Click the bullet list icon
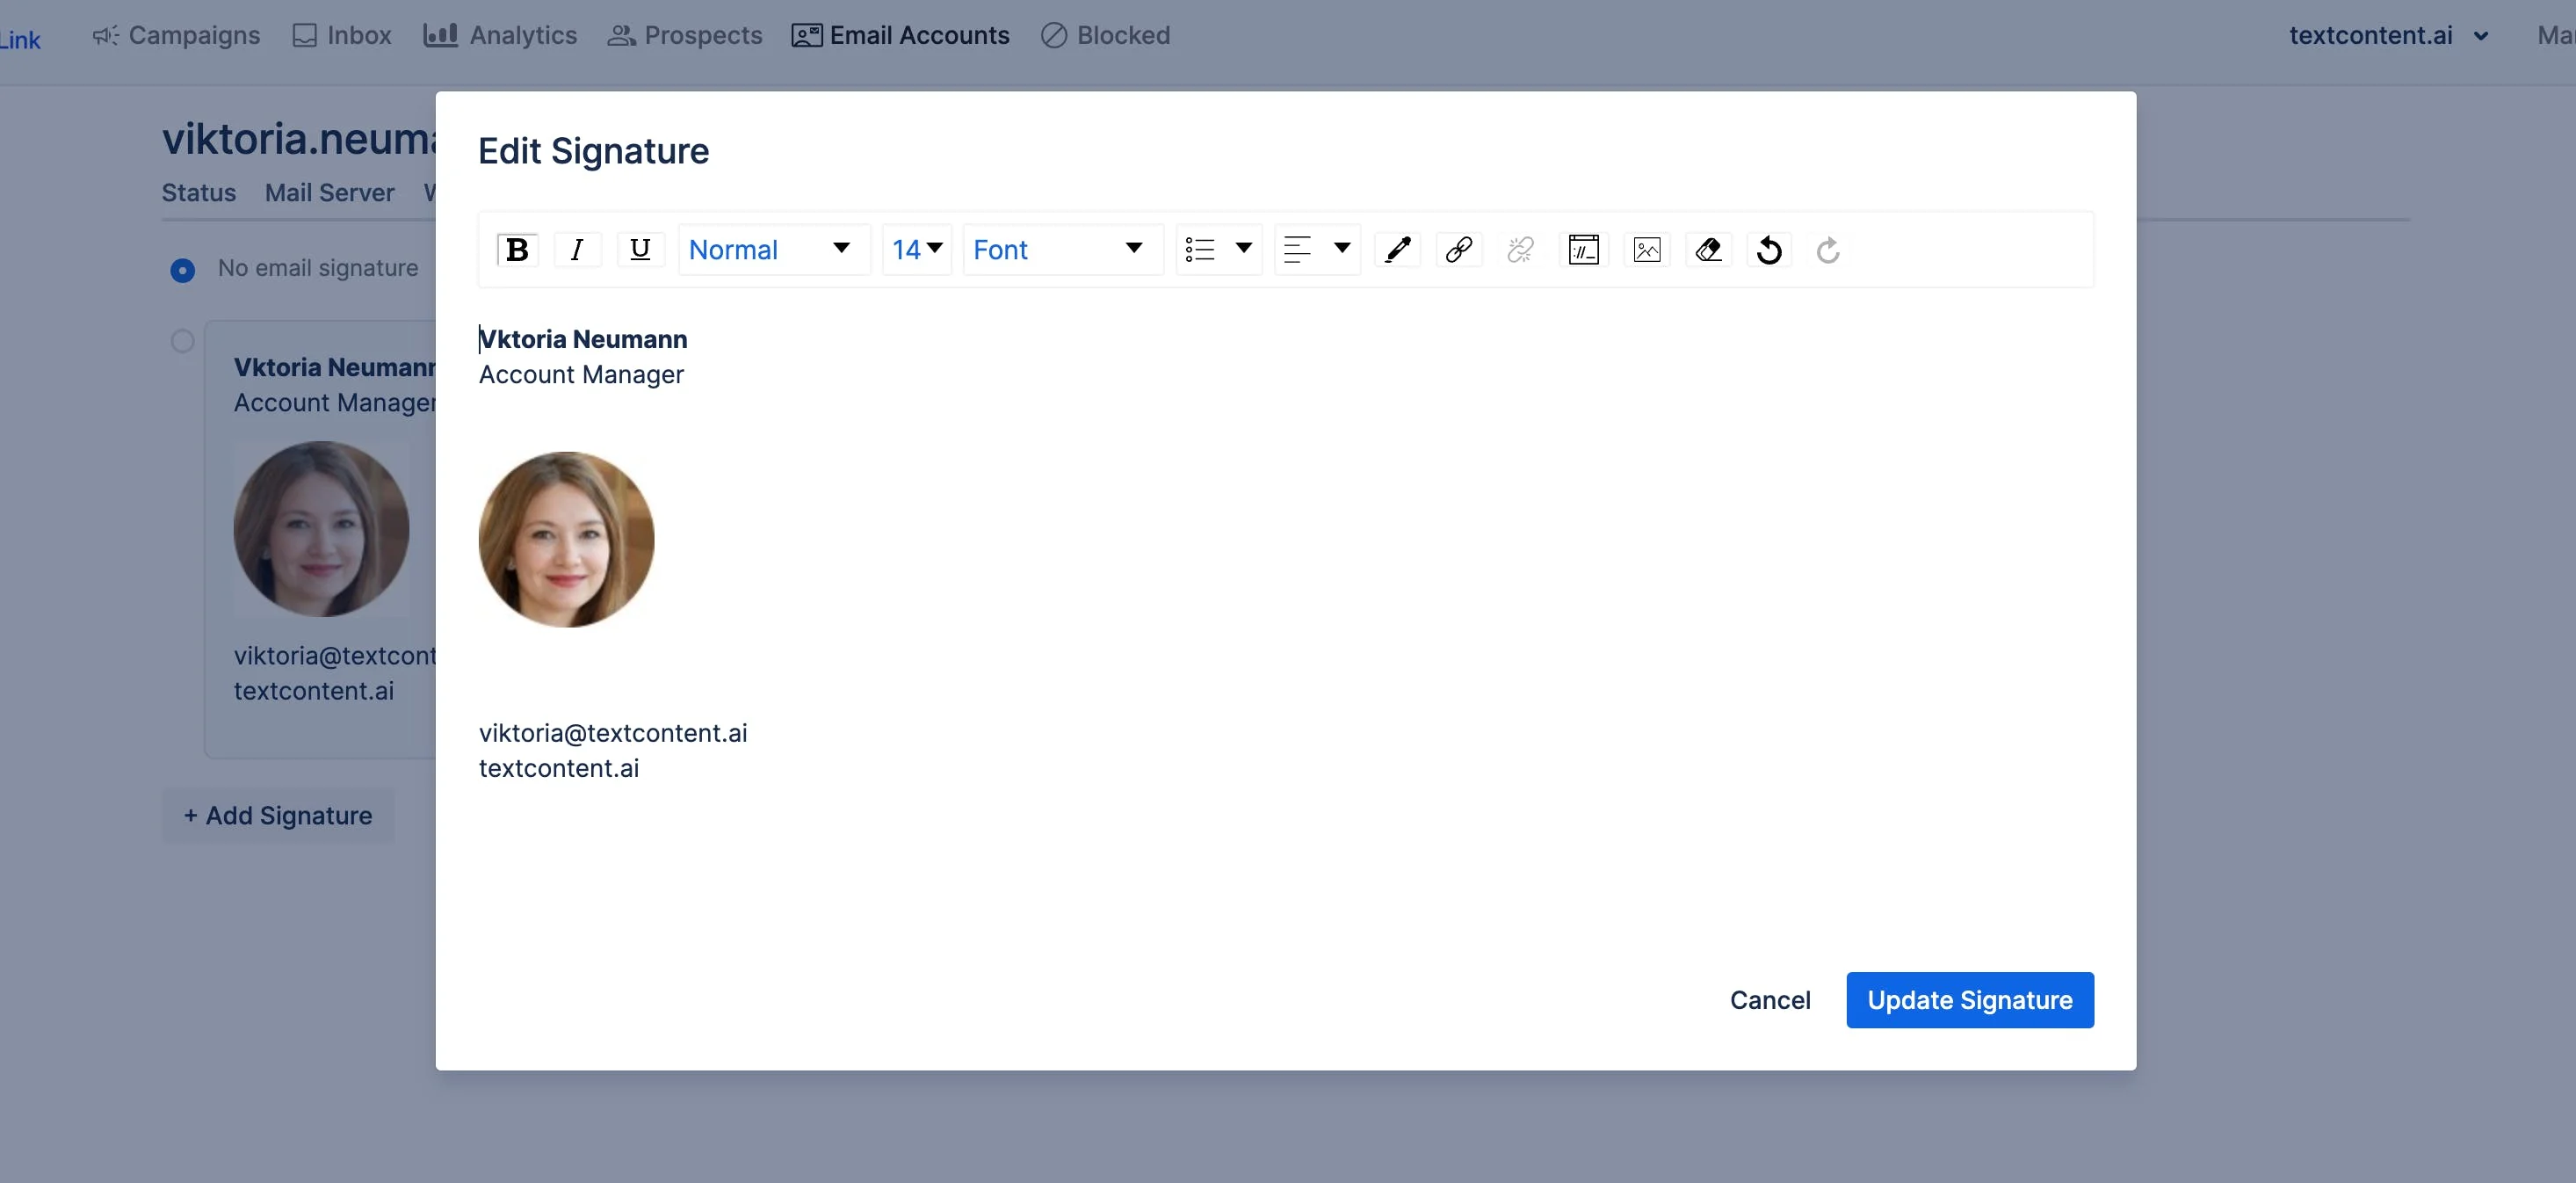2576x1183 pixels. tap(1200, 249)
